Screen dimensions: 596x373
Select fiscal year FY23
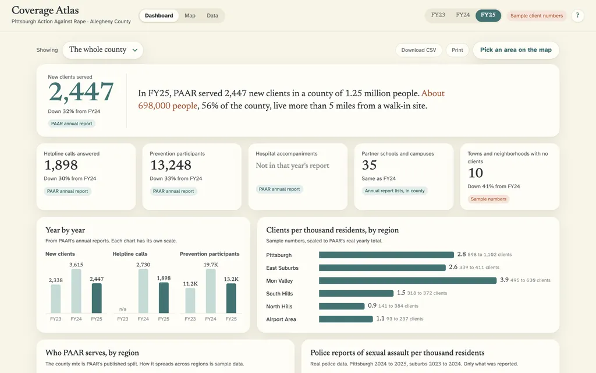438,15
